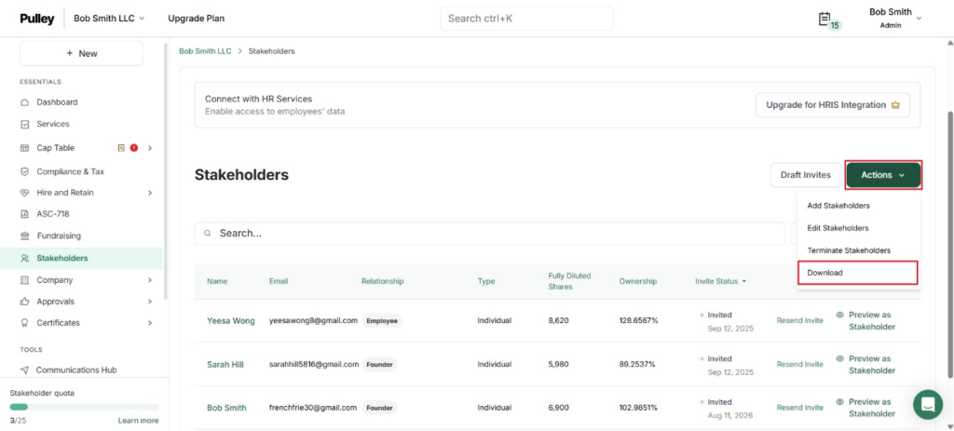The height and width of the screenshot is (431, 954).
Task: Expand the Cap Table submenu chevron
Action: (x=150, y=148)
